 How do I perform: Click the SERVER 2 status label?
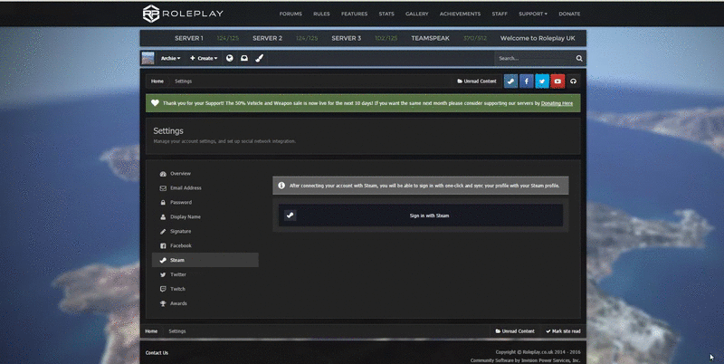[x=267, y=38]
